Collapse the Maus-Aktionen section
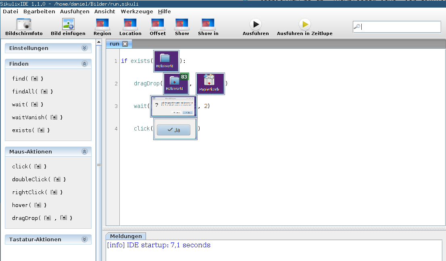 pyautogui.click(x=84, y=151)
